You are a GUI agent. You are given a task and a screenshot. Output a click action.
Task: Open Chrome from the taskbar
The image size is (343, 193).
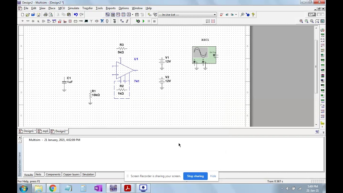pyautogui.click(x=53, y=188)
